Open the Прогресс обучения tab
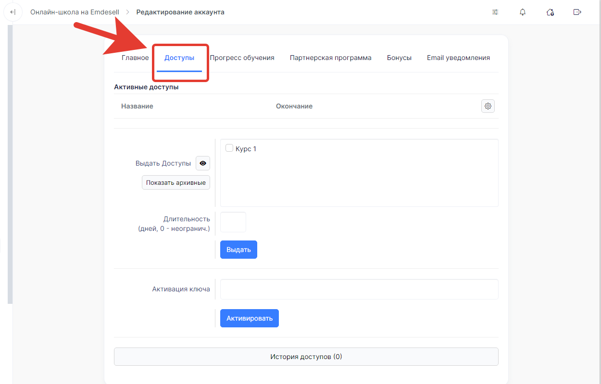 pyautogui.click(x=242, y=58)
